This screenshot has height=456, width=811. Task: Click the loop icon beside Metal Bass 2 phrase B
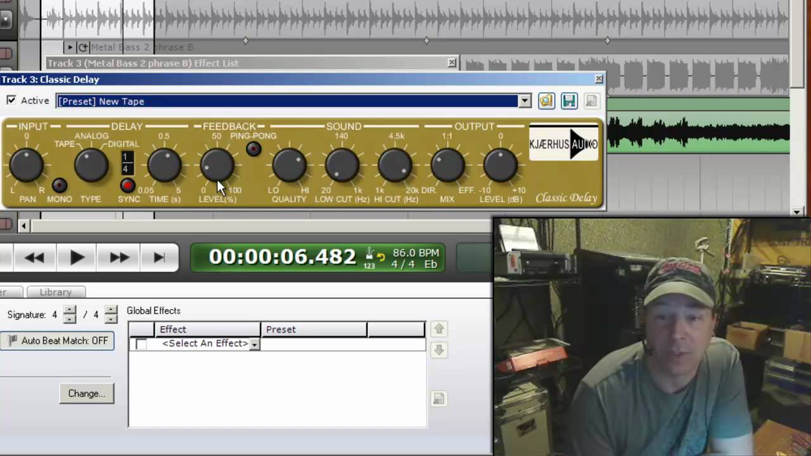tap(83, 47)
